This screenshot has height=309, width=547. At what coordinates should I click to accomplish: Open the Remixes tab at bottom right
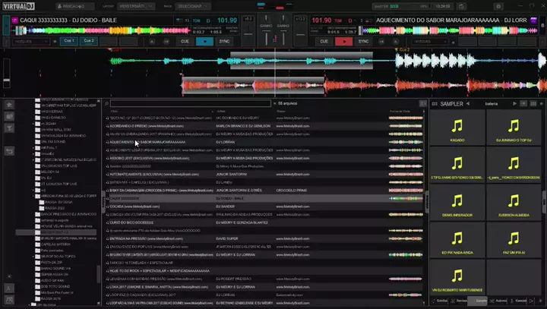[x=459, y=301]
